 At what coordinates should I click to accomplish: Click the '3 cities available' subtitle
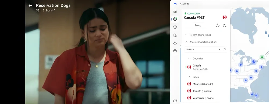point(200,69)
